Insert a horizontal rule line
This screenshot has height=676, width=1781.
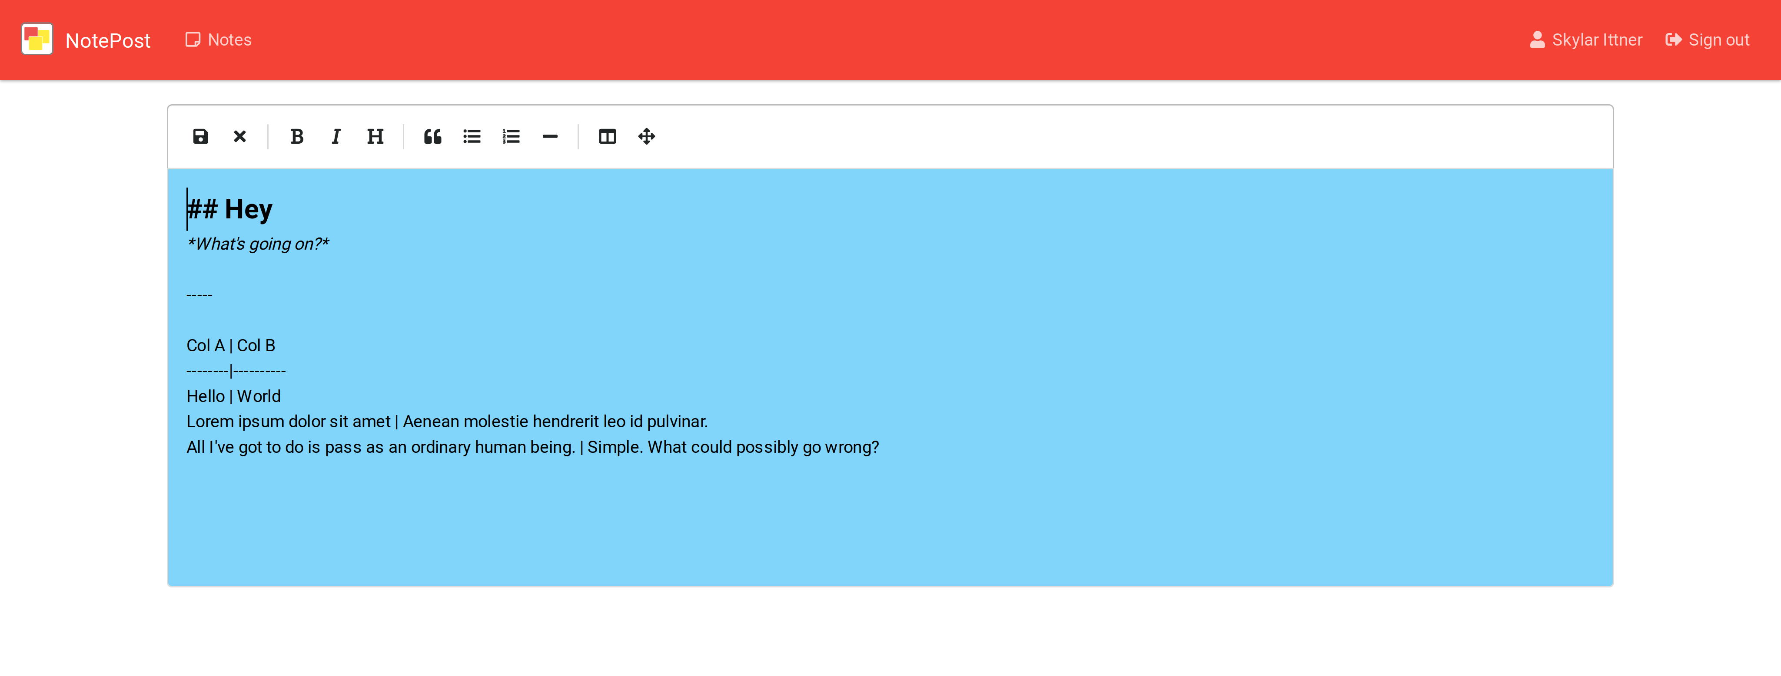(550, 137)
